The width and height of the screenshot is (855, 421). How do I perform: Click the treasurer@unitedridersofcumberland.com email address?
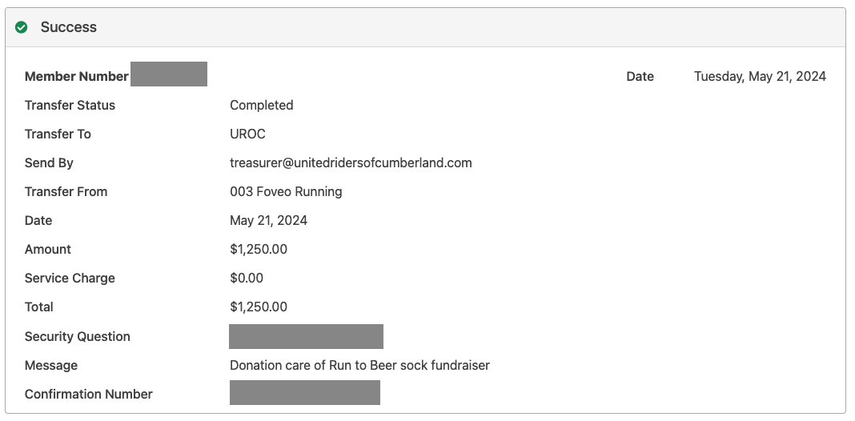tap(351, 163)
